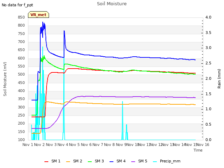Viewport: 224px width, 168px height.
Task: Click the 0.5 rain axis tick label
Action: pos(208,125)
